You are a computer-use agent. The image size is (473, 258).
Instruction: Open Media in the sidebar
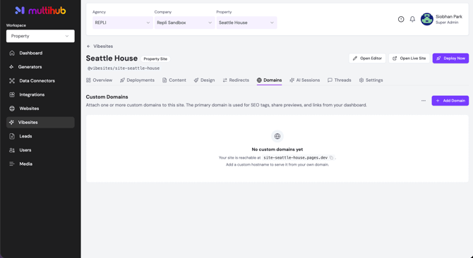(x=40, y=164)
